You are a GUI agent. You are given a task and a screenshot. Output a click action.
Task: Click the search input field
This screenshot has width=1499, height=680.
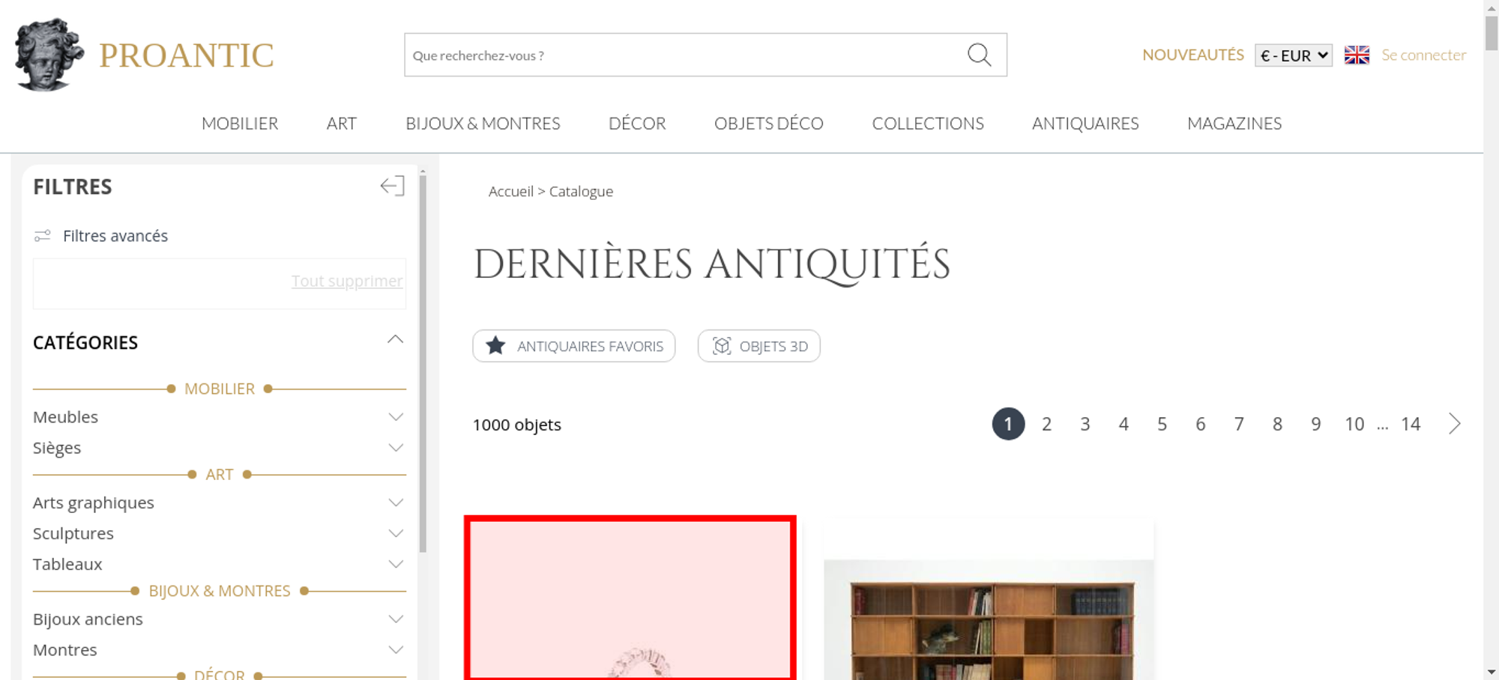[682, 55]
